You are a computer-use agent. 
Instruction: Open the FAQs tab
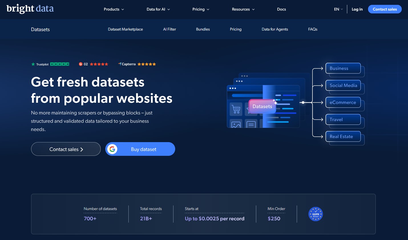313,29
